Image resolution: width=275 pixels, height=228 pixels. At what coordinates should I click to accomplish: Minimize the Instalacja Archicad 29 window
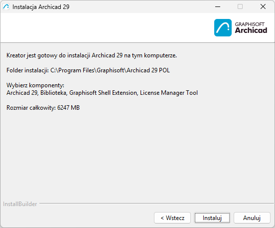click(218, 6)
